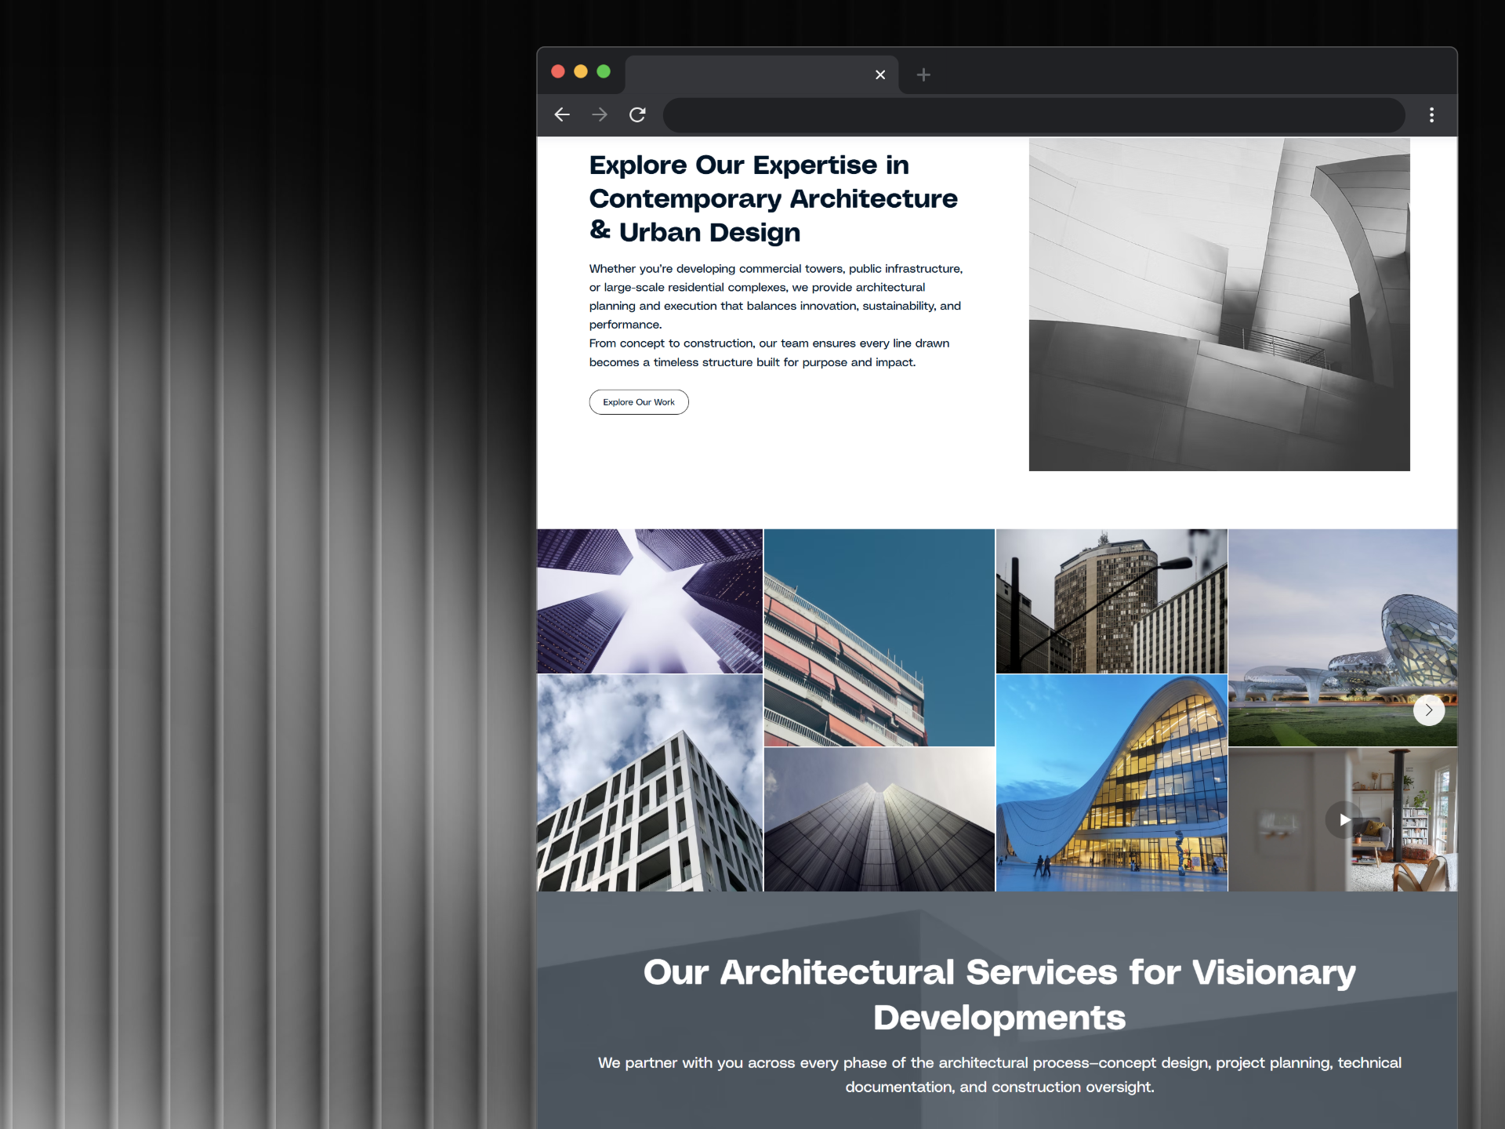Click the X to close the current tab
Viewport: 1505px width, 1129px height.
(879, 74)
